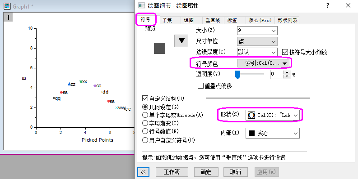Switch to the 组图 tab
This screenshot has width=358, height=179.
click(189, 20)
